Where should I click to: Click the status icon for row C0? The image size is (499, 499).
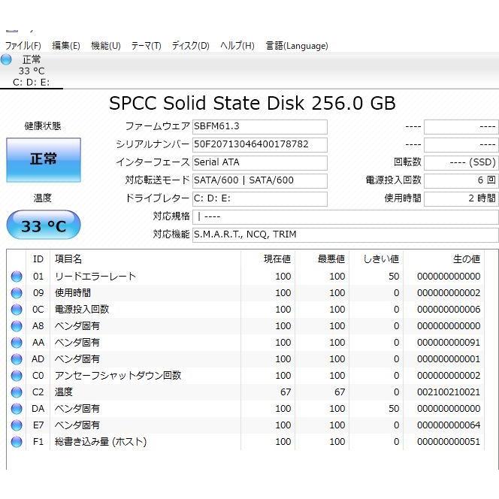tap(17, 376)
